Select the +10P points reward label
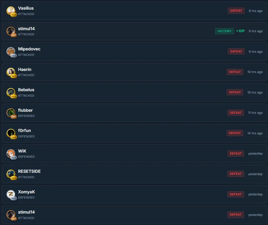This screenshot has height=225, width=268. (240, 31)
